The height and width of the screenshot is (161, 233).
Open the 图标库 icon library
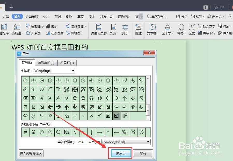tap(4, 30)
